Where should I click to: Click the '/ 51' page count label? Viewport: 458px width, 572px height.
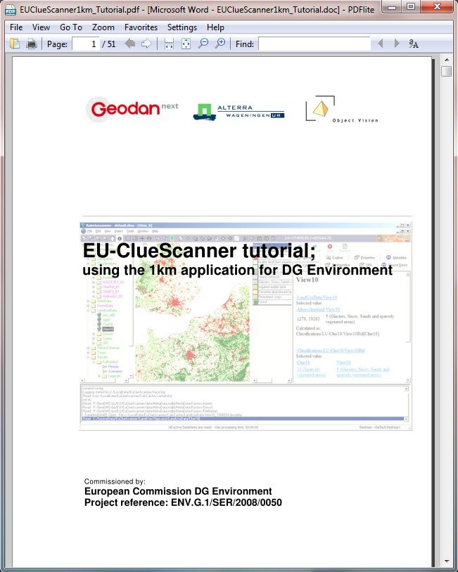coord(109,44)
